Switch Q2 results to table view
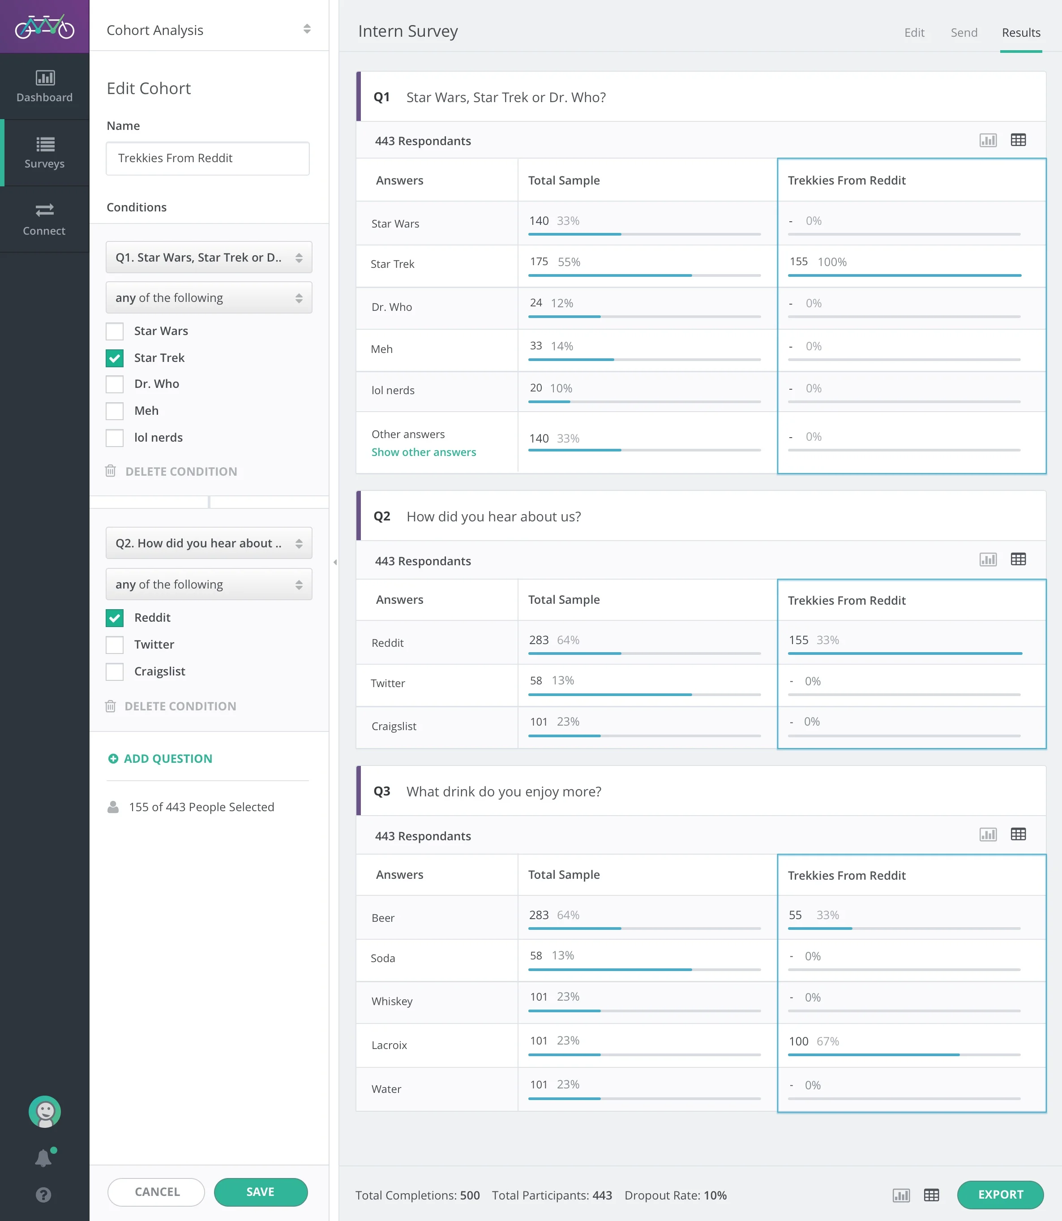This screenshot has width=1062, height=1221. click(x=1018, y=559)
